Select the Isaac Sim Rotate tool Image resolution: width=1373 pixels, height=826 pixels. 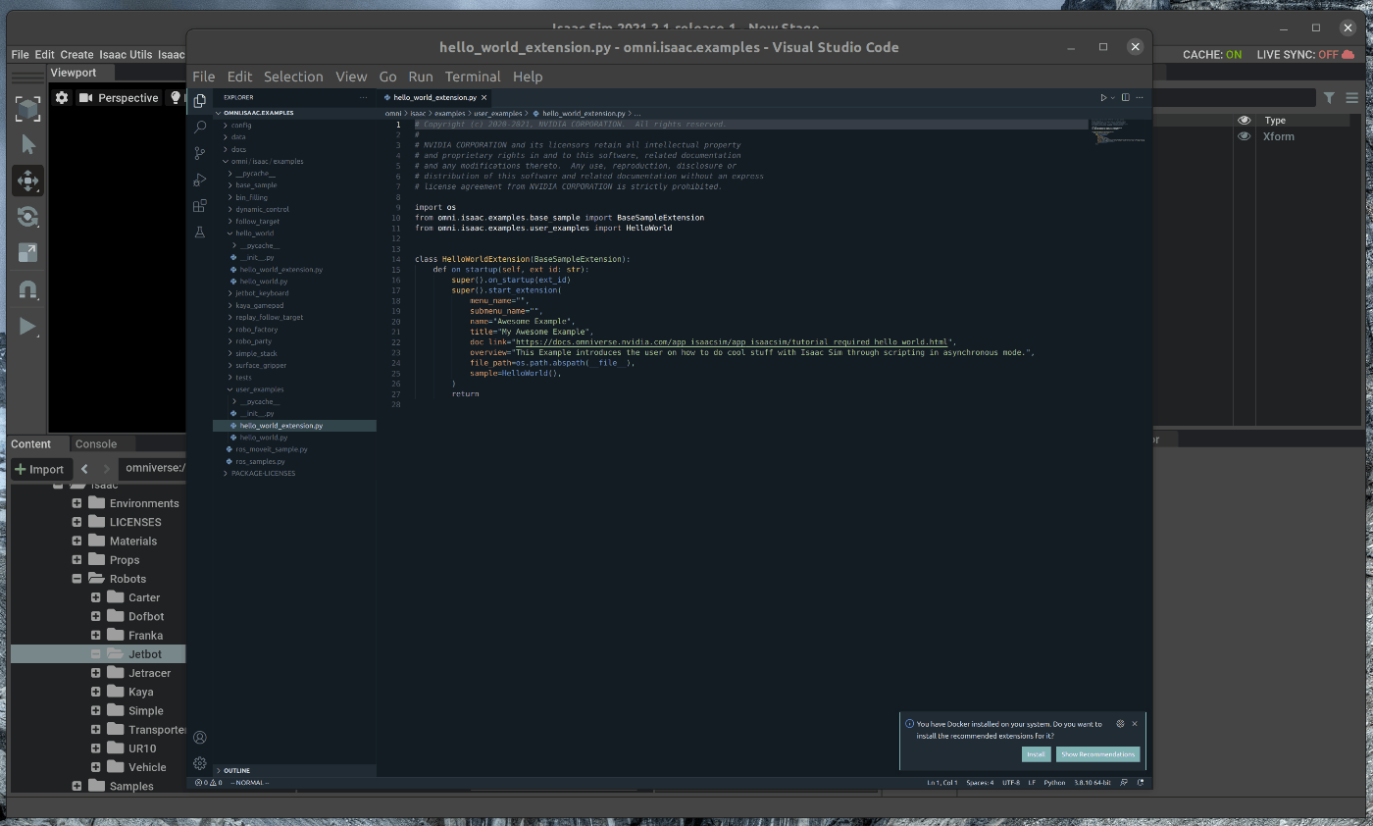[x=27, y=217]
